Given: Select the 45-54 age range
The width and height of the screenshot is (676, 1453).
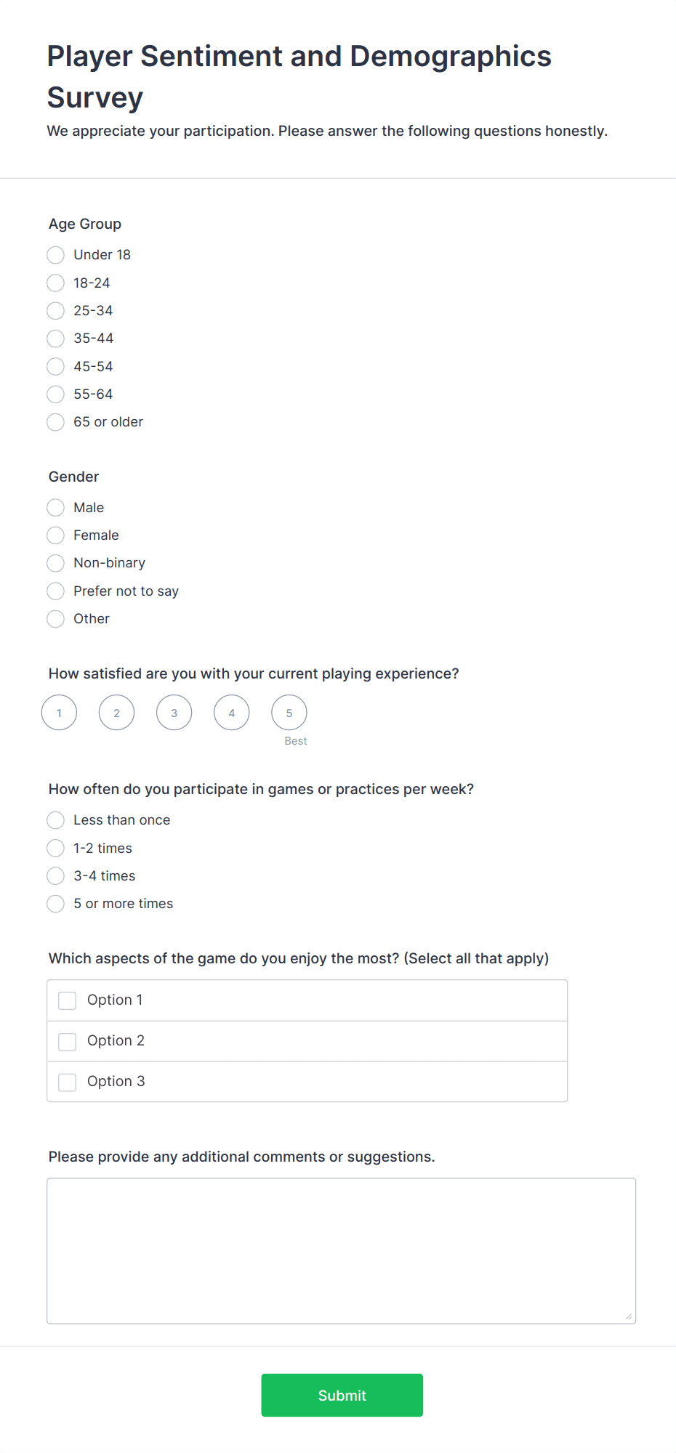Looking at the screenshot, I should [x=56, y=367].
